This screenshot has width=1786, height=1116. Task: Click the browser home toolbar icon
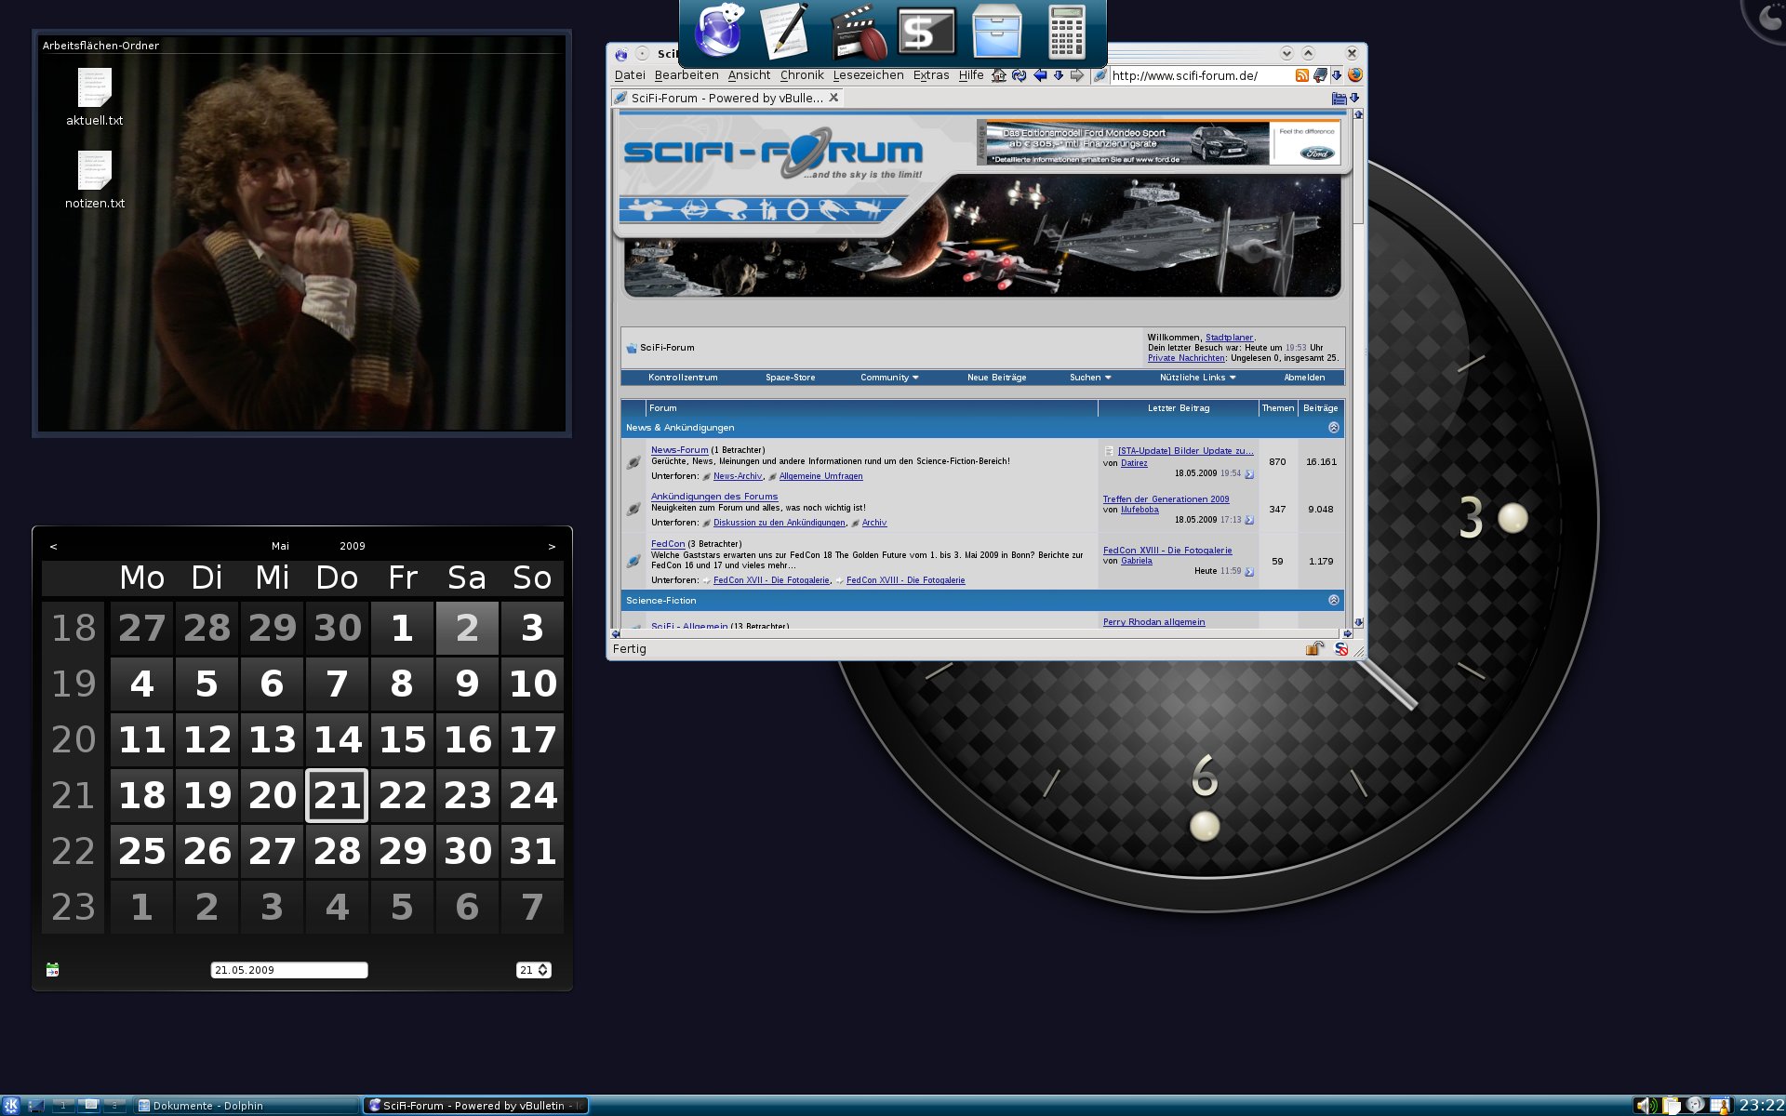coord(999,75)
